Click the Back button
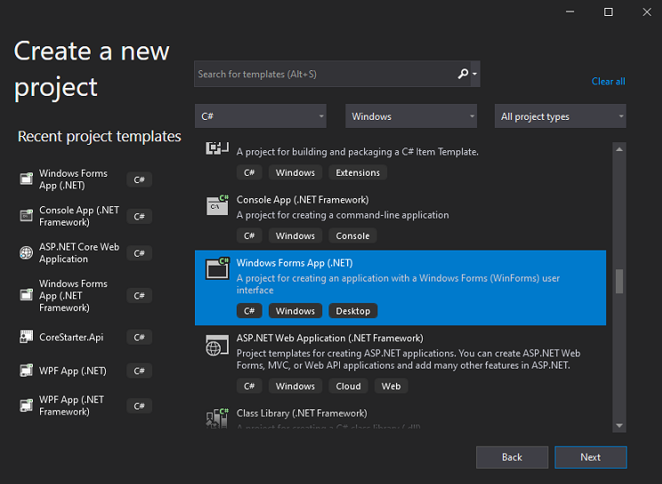The image size is (662, 484). pyautogui.click(x=513, y=457)
